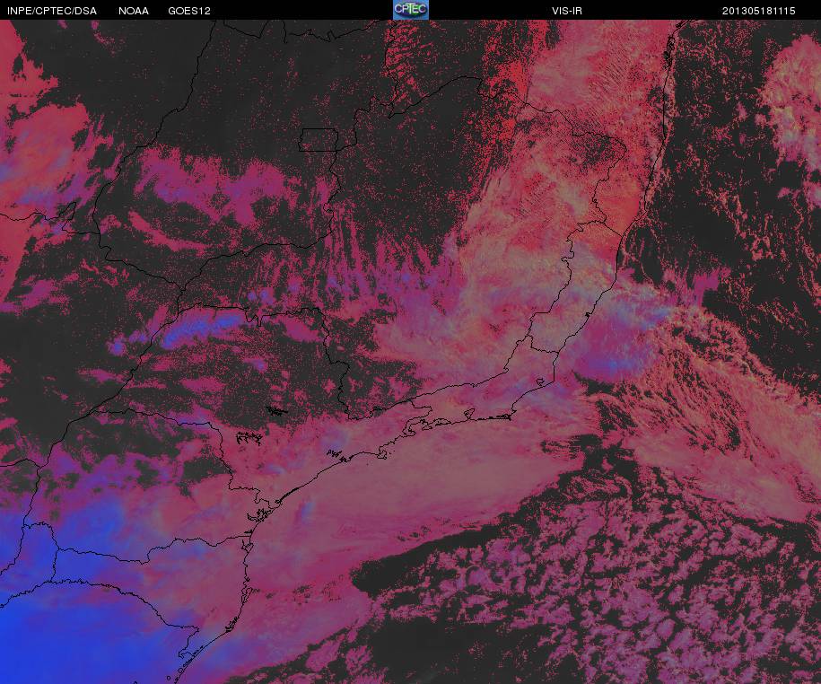The image size is (821, 684).
Task: Click the INPE/CPTEC/DSA header text
Action: coord(52,11)
